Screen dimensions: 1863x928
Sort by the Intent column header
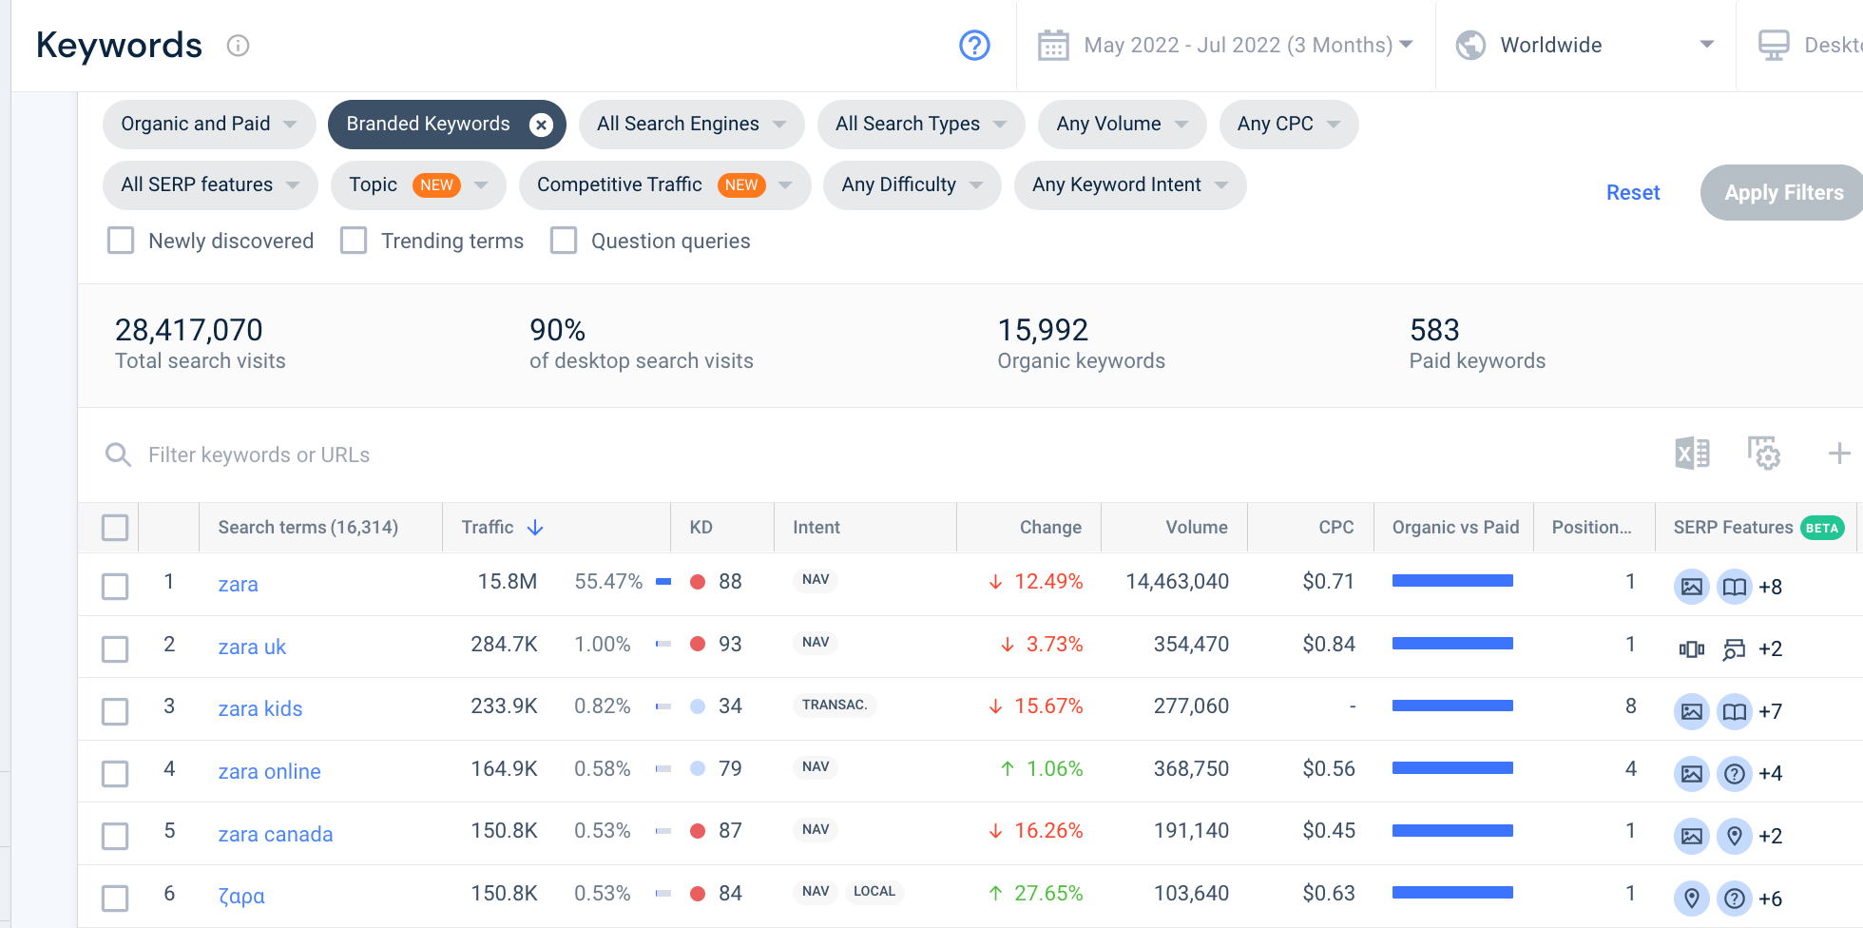pos(816,528)
